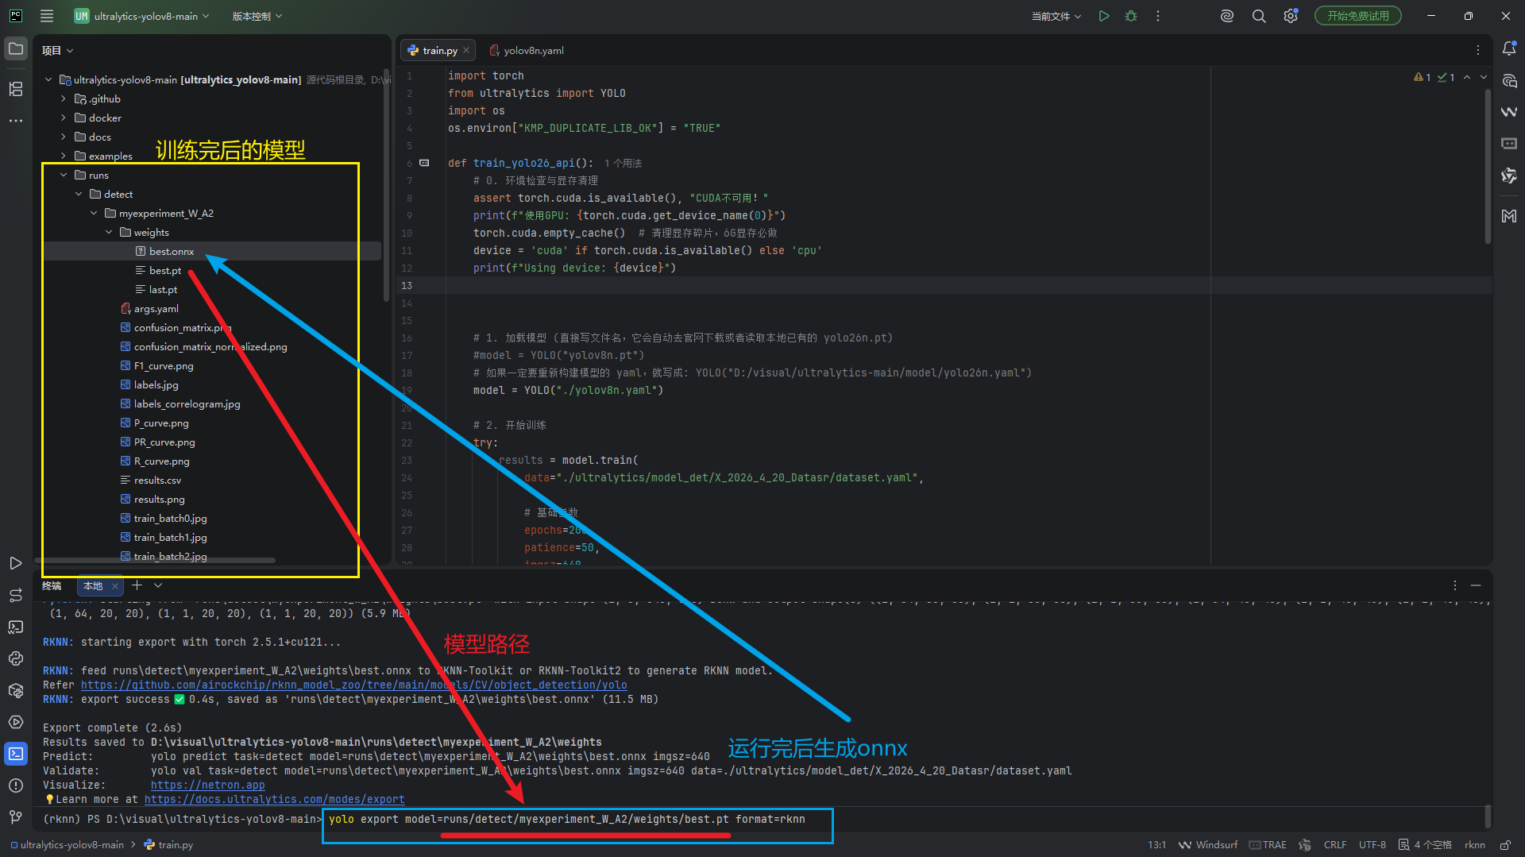Expand the docker folder

point(64,118)
